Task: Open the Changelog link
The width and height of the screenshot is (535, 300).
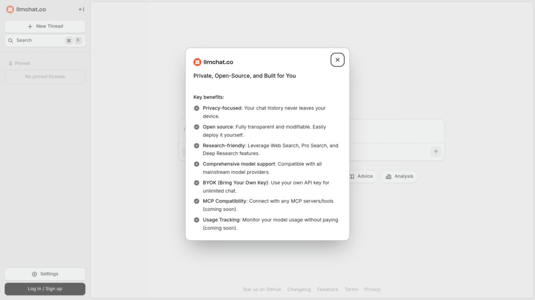Action: point(299,290)
